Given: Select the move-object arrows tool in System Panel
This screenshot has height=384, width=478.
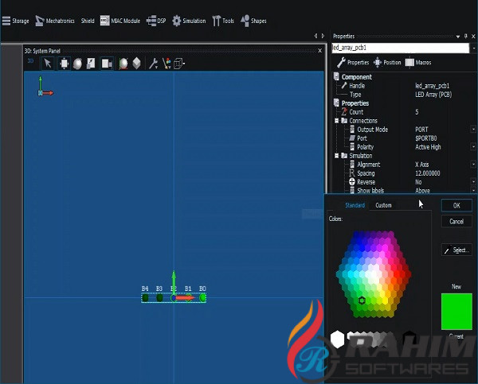Looking at the screenshot, I should click(x=64, y=64).
